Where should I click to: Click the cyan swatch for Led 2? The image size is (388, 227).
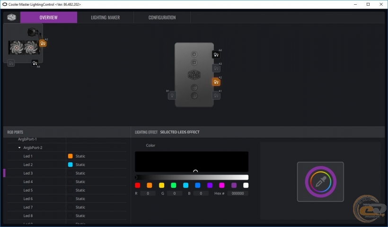pos(71,165)
